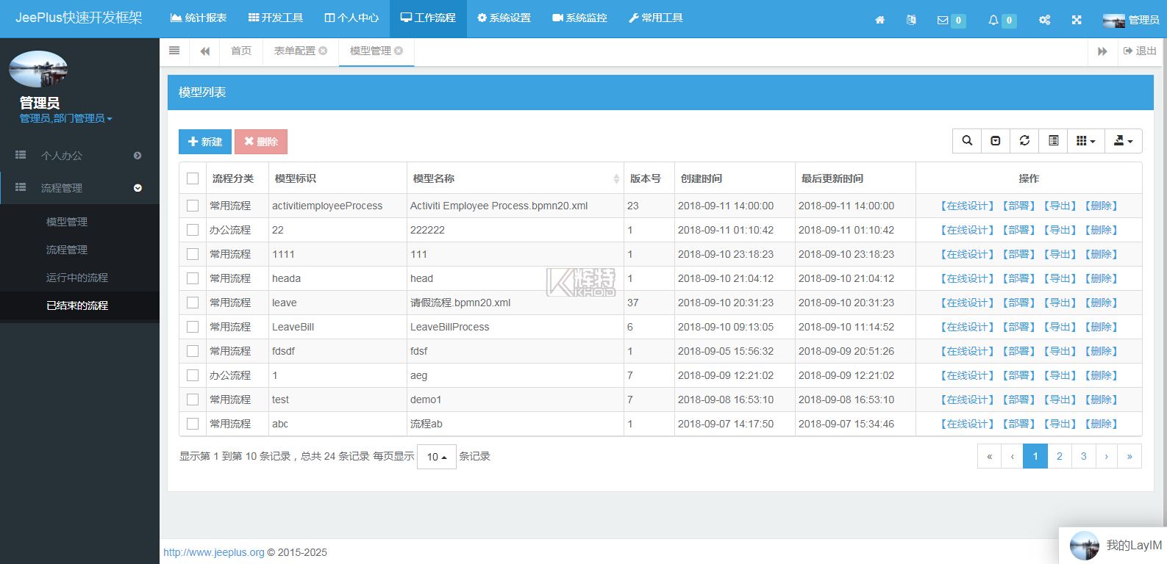Screen dimensions: 1167x564
Task: Open the 系统设置 top menu
Action: coord(504,18)
